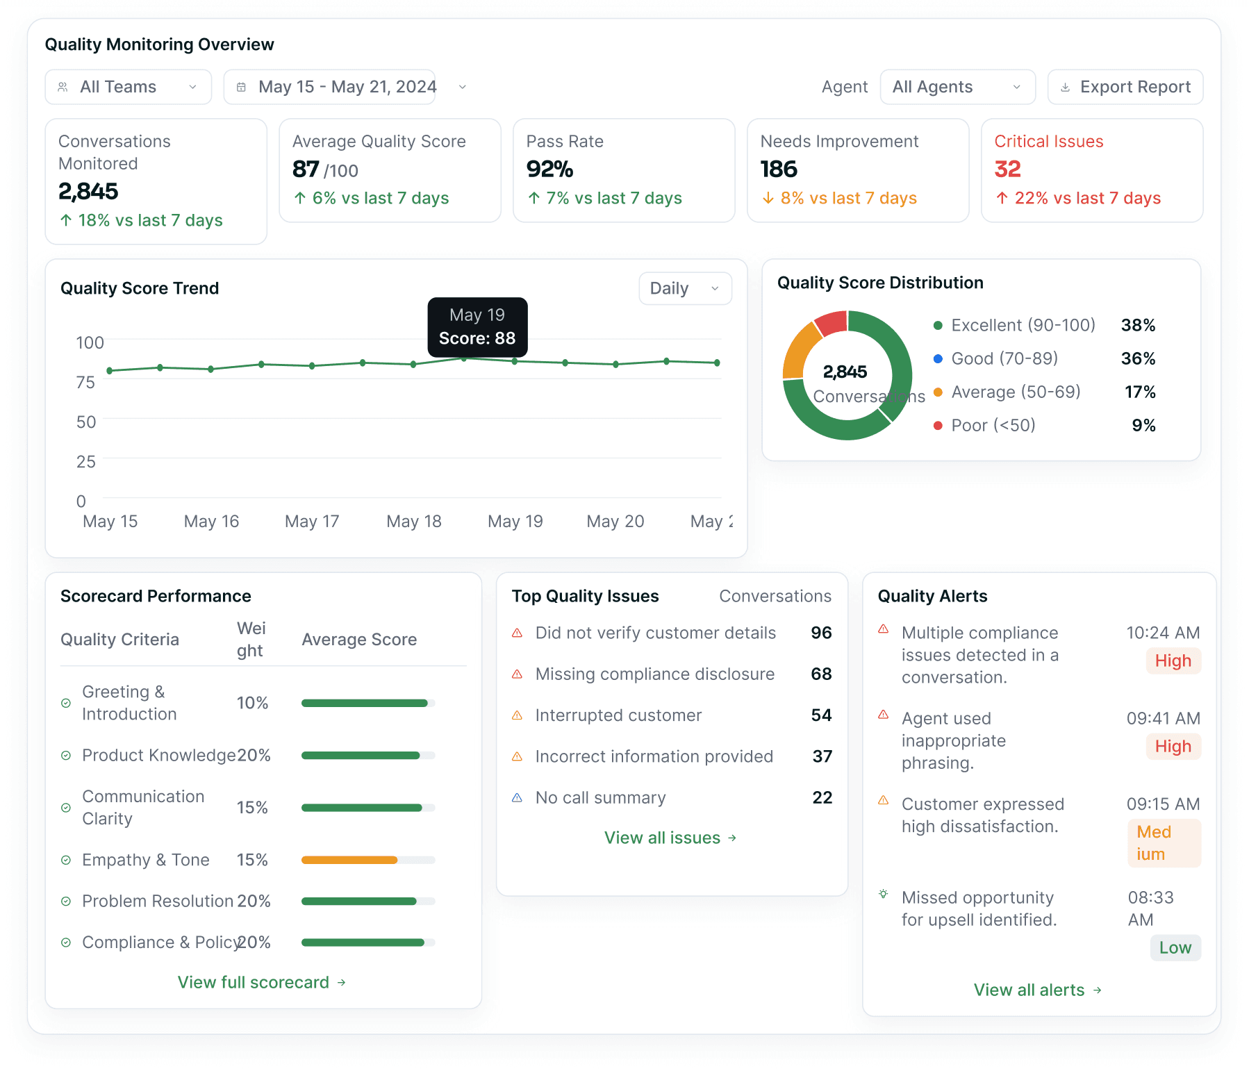This screenshot has height=1071, width=1249.
Task: Click warning icon for Did not verify customer details
Action: click(517, 633)
